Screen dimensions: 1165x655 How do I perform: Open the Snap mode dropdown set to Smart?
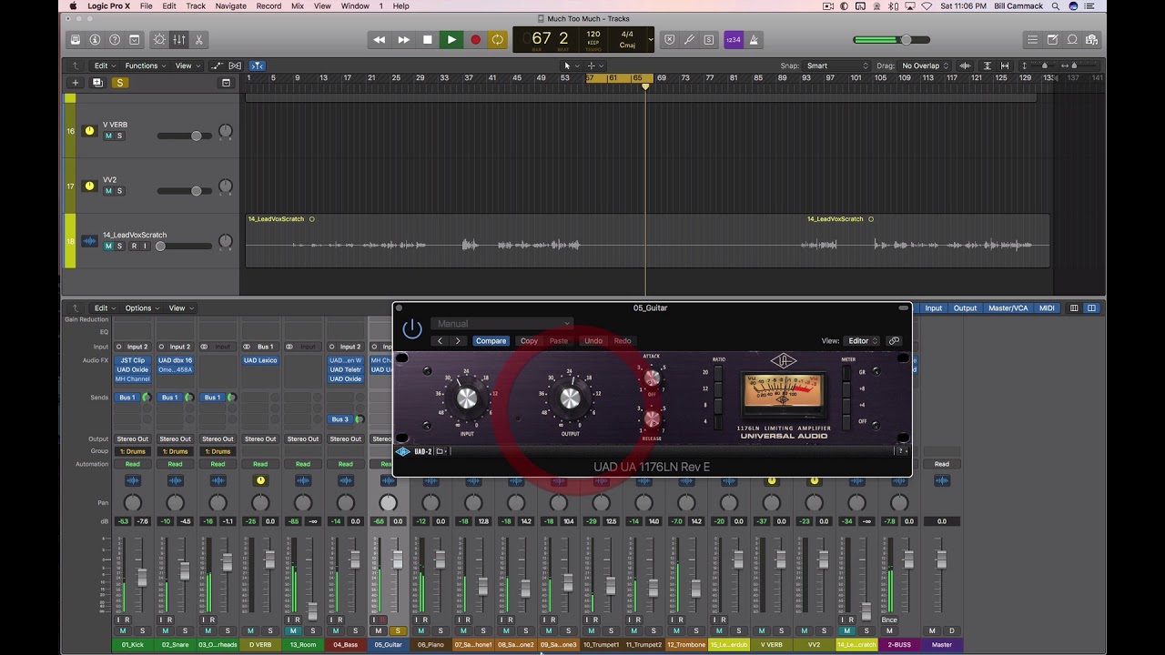(837, 65)
